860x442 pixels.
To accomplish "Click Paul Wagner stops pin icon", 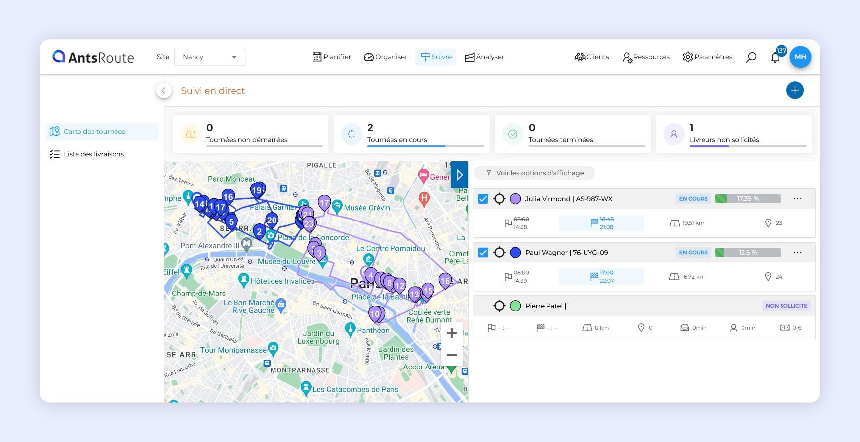I will click(768, 277).
